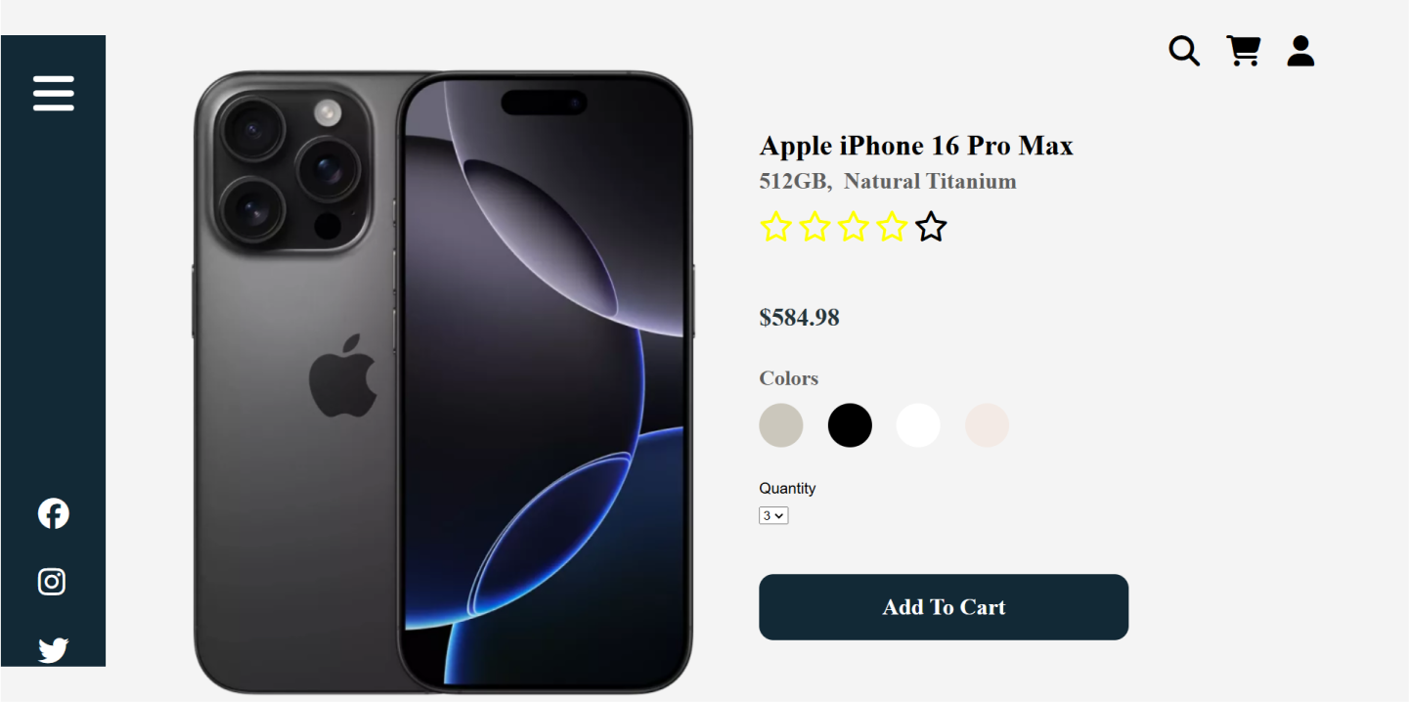Screen dimensions: 1409x702
Task: Click the second rating star
Action: point(815,227)
